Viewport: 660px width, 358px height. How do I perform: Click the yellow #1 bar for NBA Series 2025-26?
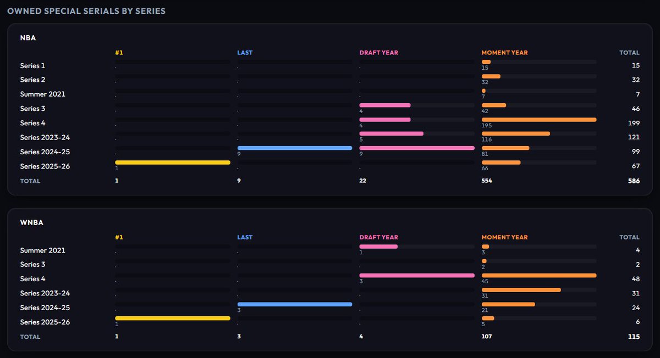pos(173,163)
